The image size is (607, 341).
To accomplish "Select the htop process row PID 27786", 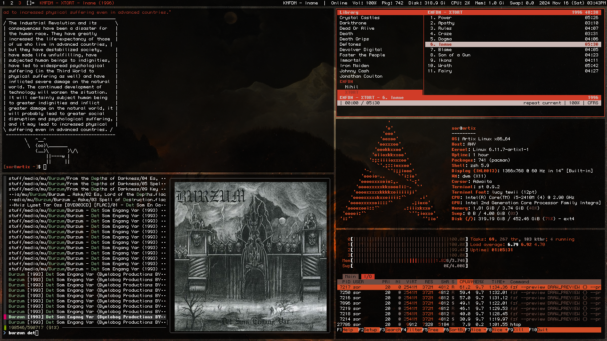I will (469, 325).
